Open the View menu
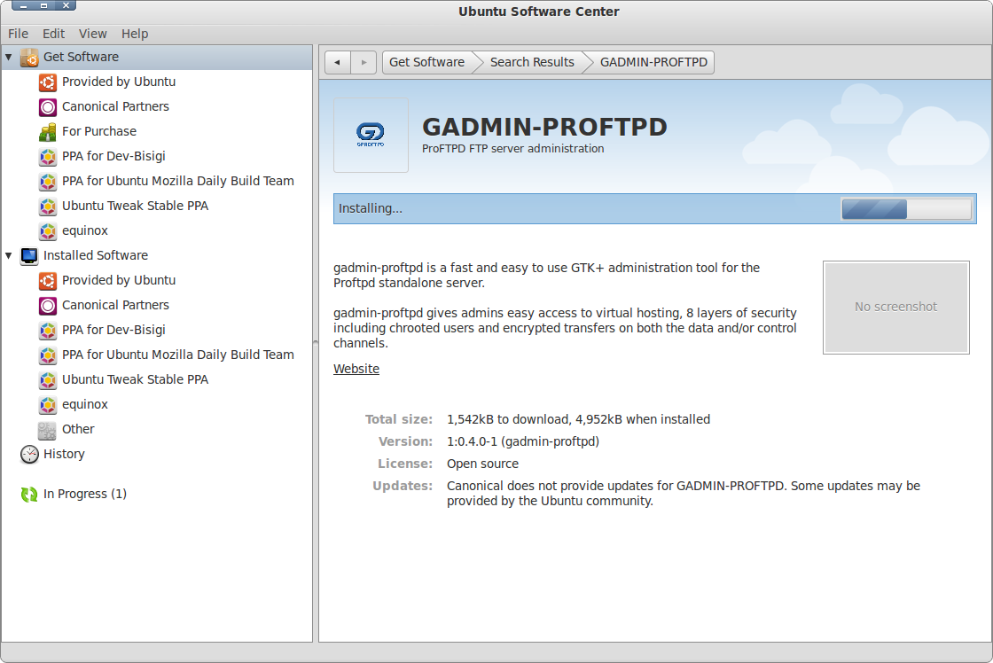 point(92,34)
